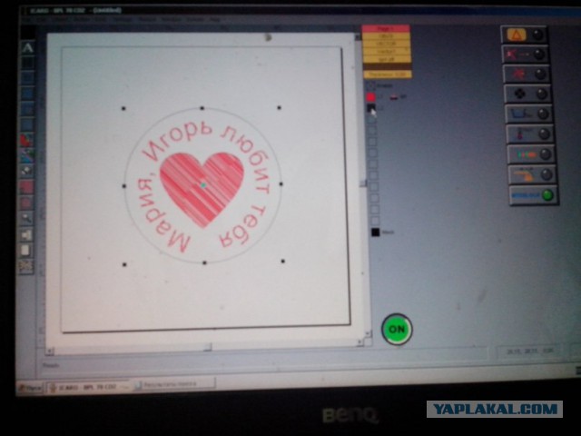Toggle the blue-text button with green light
This screenshot has height=436, width=581.
pos(534,195)
